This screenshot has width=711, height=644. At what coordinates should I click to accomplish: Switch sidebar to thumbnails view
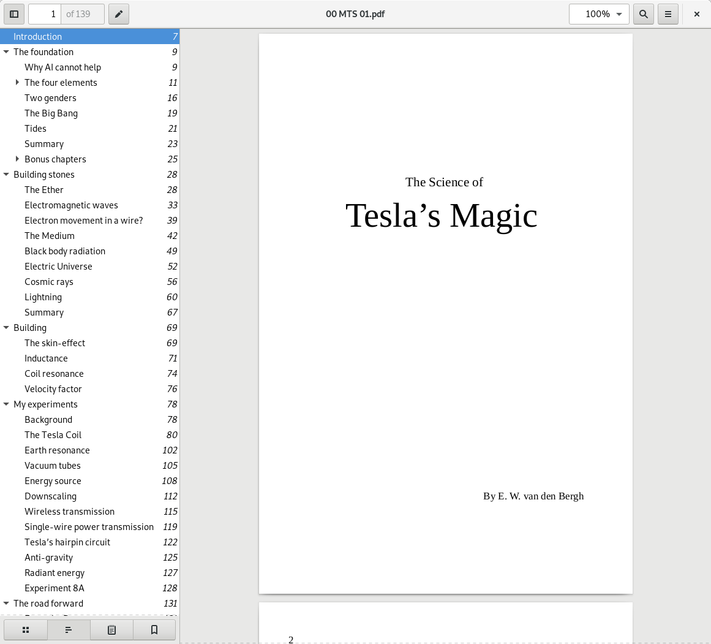pyautogui.click(x=25, y=630)
